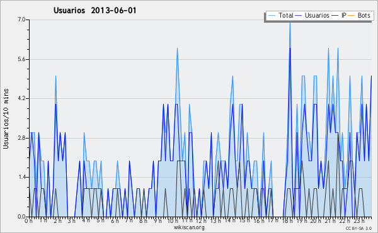This screenshot has width=378, height=233.
Task: Click the y-axis value '7.0'
Action: [21, 20]
